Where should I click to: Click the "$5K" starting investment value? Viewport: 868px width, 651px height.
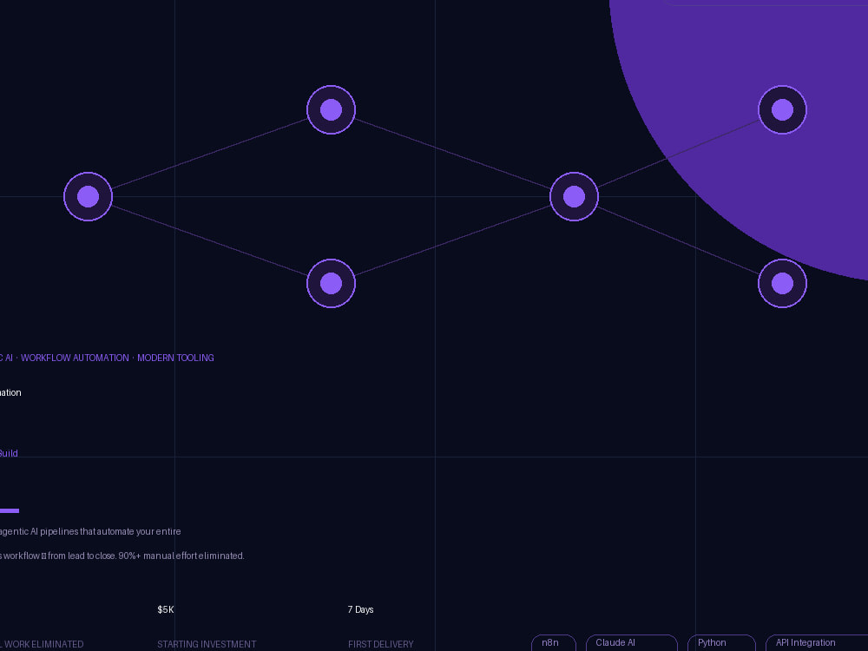166,609
